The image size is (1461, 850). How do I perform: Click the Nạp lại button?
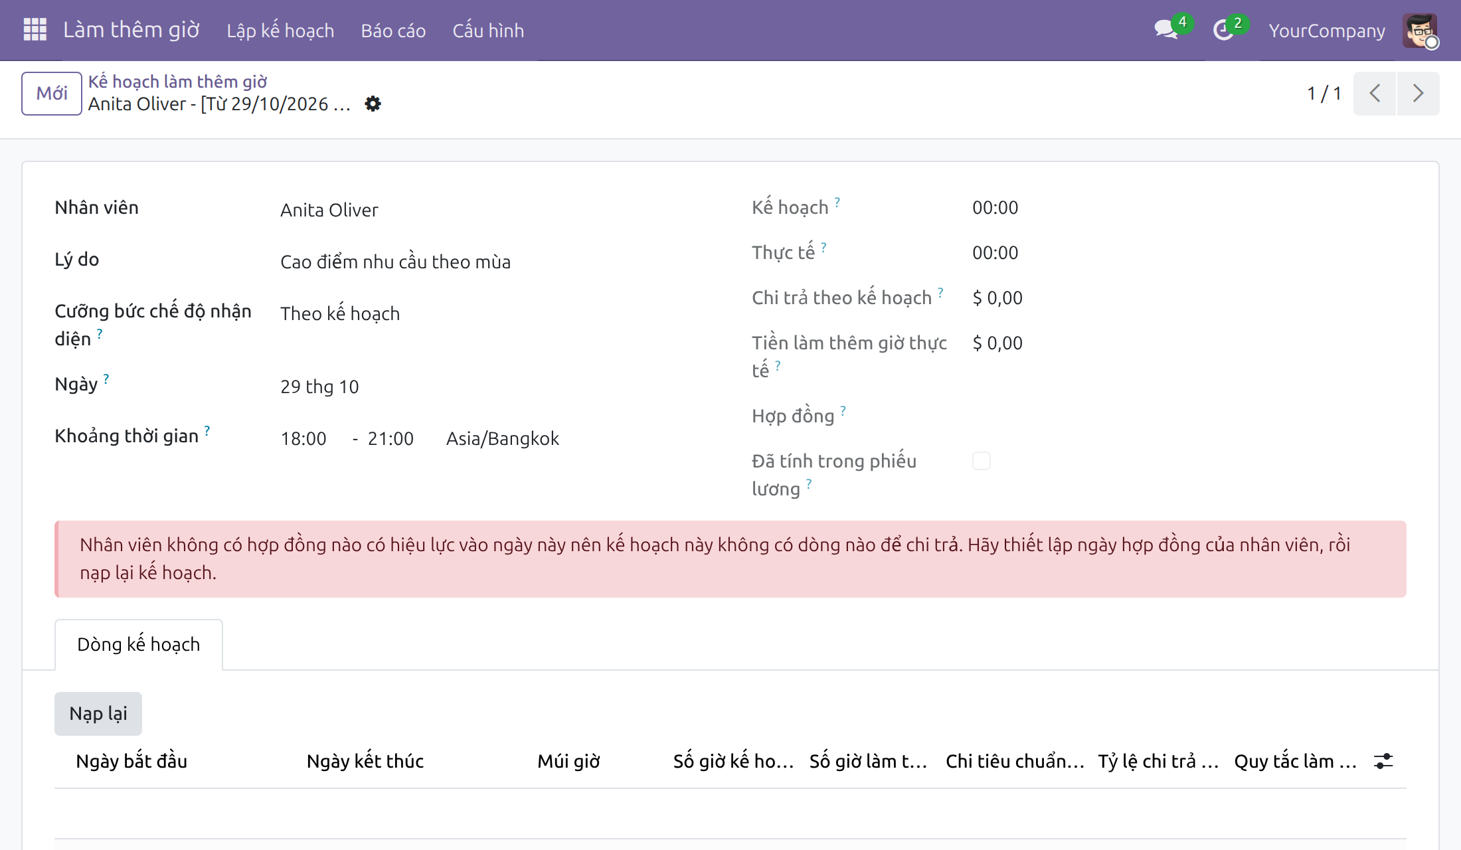pyautogui.click(x=98, y=713)
